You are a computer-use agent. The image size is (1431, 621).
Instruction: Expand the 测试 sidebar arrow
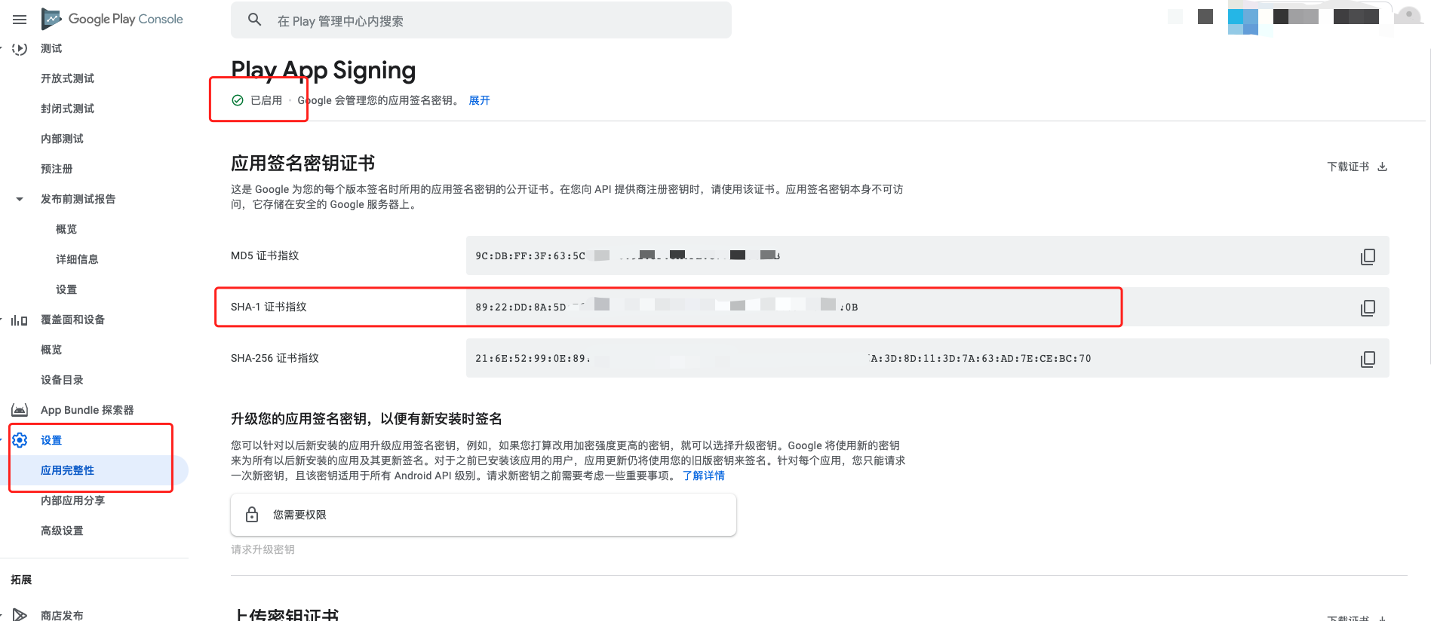click(x=2, y=48)
